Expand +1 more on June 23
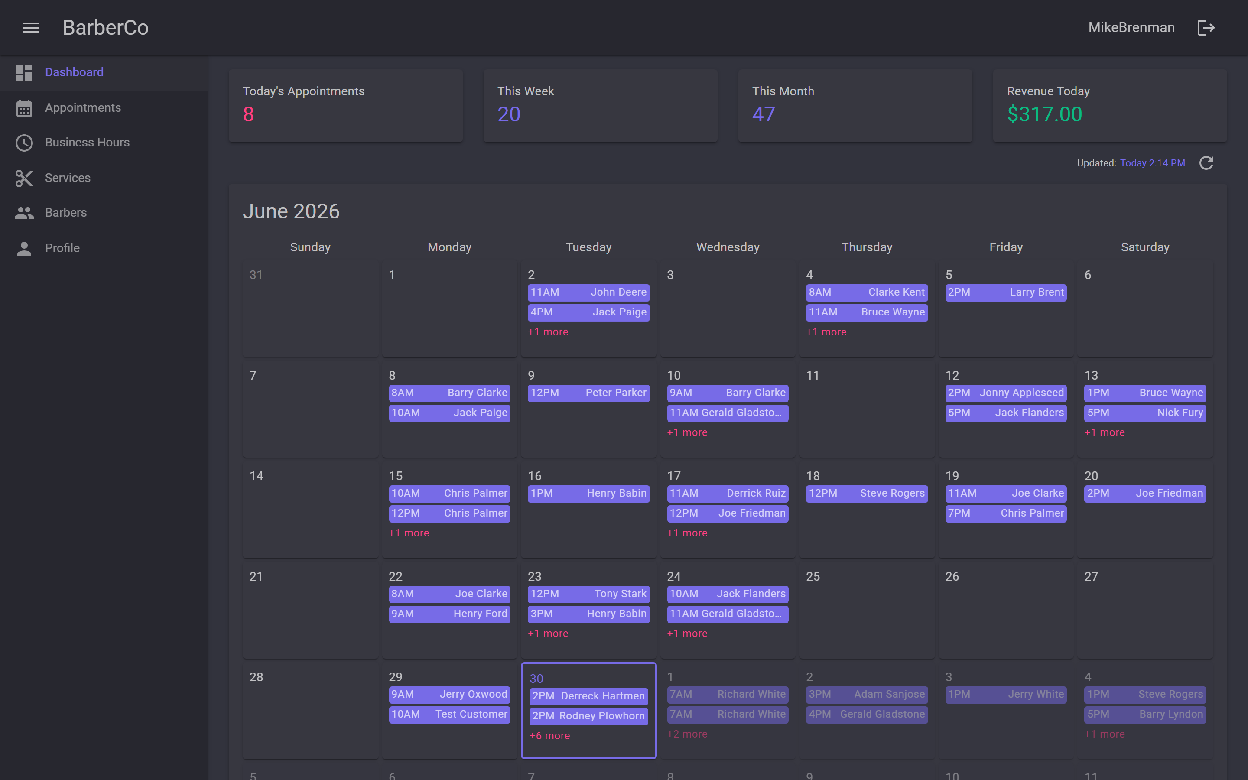1248x780 pixels. pyautogui.click(x=548, y=634)
